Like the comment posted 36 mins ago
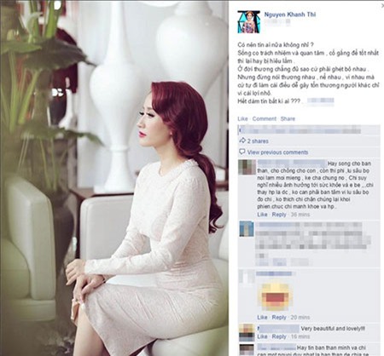Screen dimensions: 384x356 pos(262,215)
